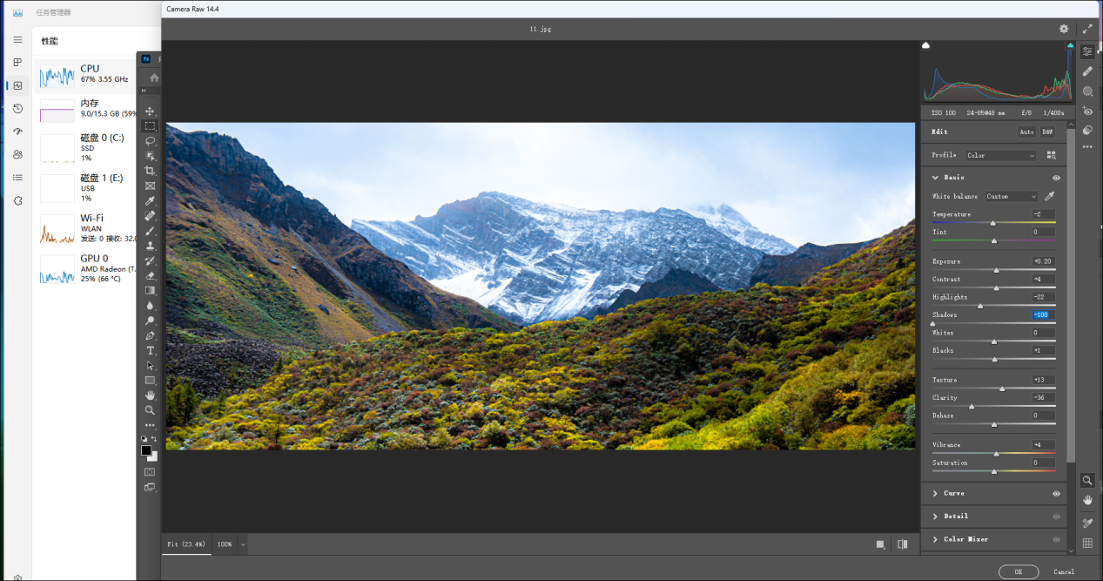Open the Masking tool panel
The height and width of the screenshot is (581, 1103).
point(1087,91)
